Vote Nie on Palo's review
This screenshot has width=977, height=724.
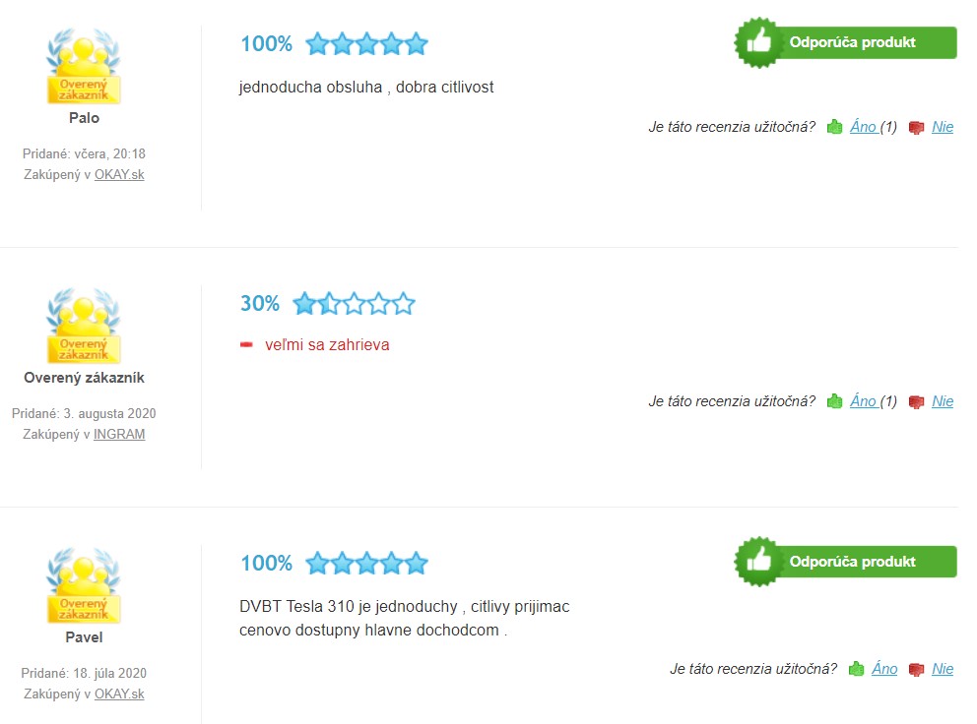[943, 127]
